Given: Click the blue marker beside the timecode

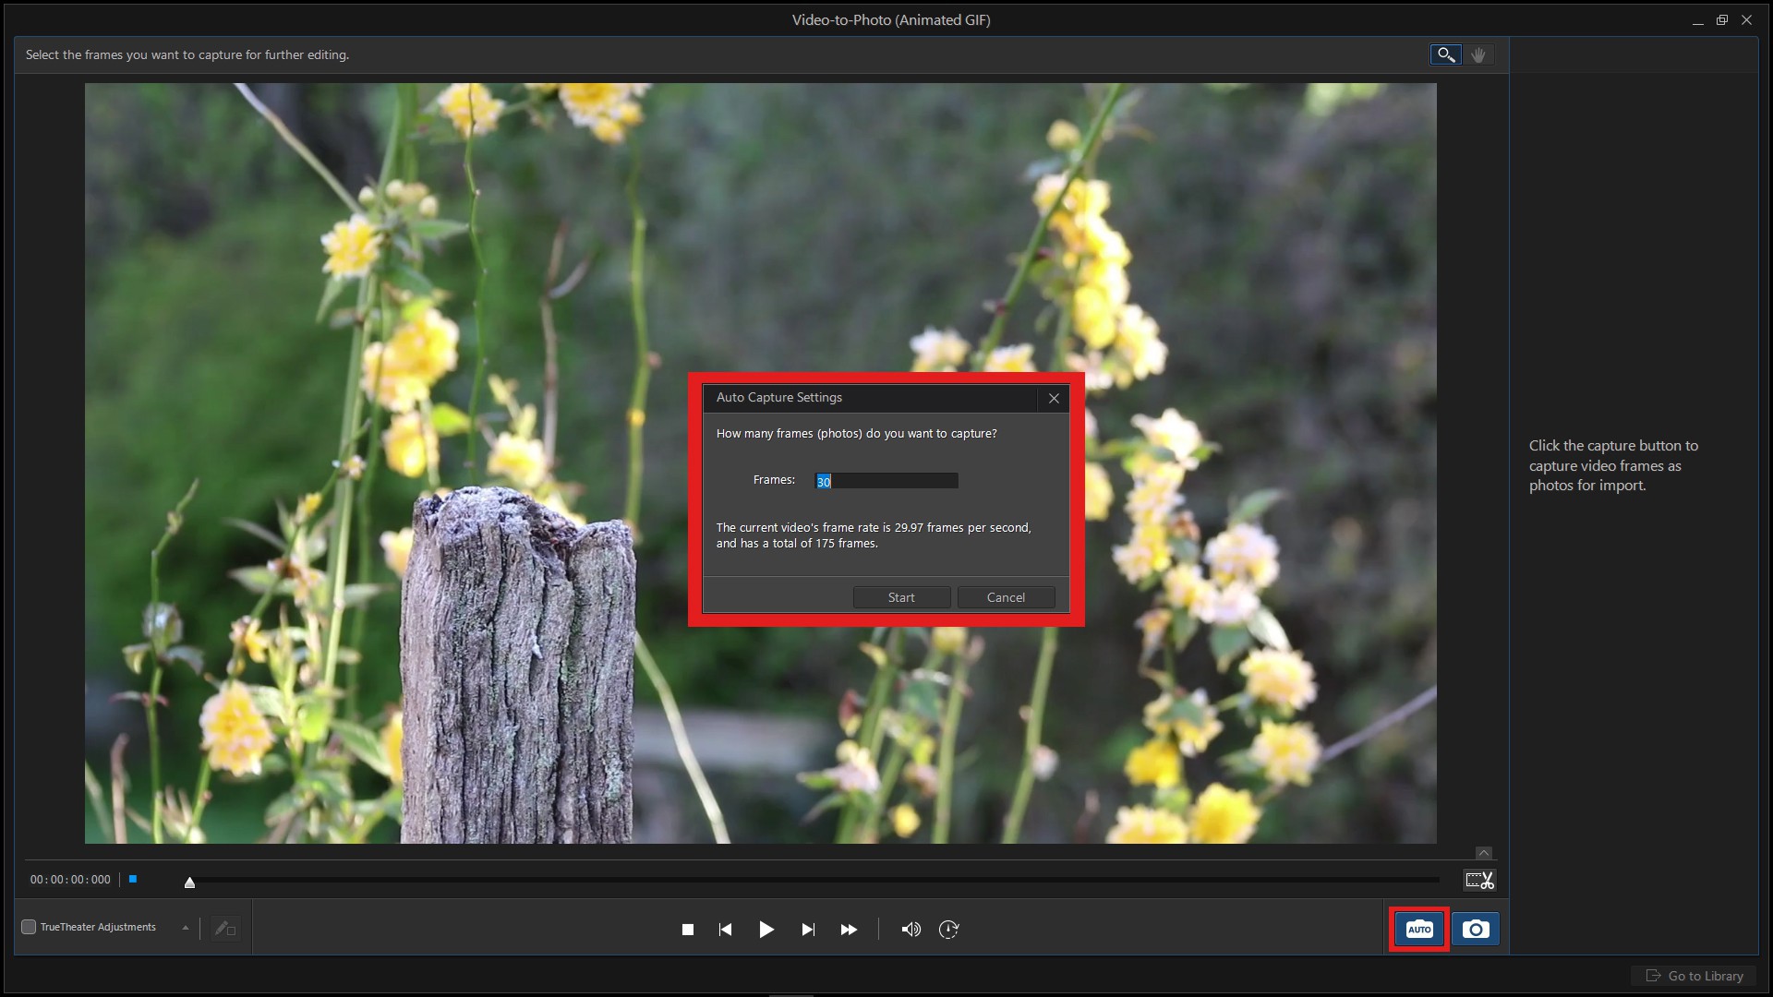Looking at the screenshot, I should tap(133, 879).
